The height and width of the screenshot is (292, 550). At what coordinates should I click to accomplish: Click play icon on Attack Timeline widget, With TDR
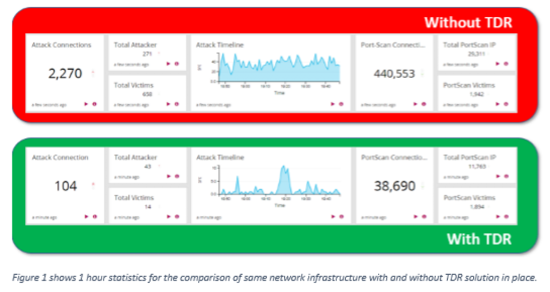click(333, 217)
